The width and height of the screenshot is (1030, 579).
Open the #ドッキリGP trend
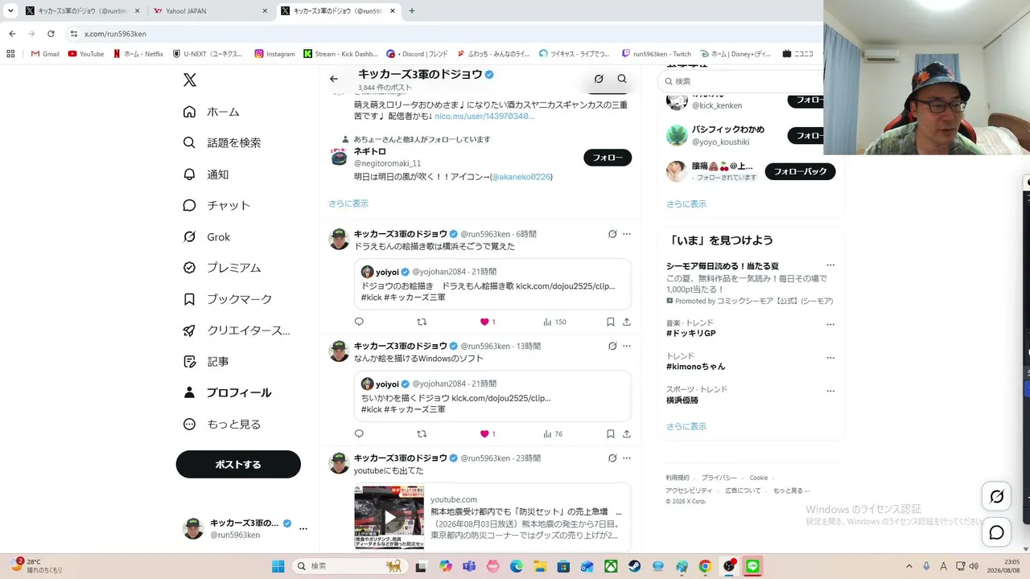(691, 333)
